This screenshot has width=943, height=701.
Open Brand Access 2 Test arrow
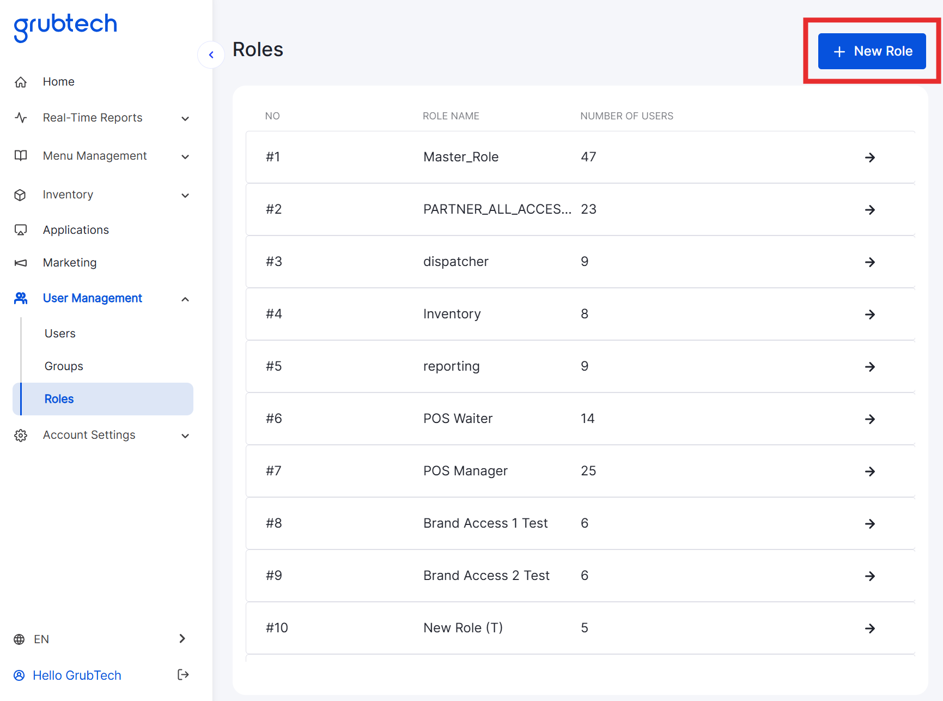pos(870,576)
